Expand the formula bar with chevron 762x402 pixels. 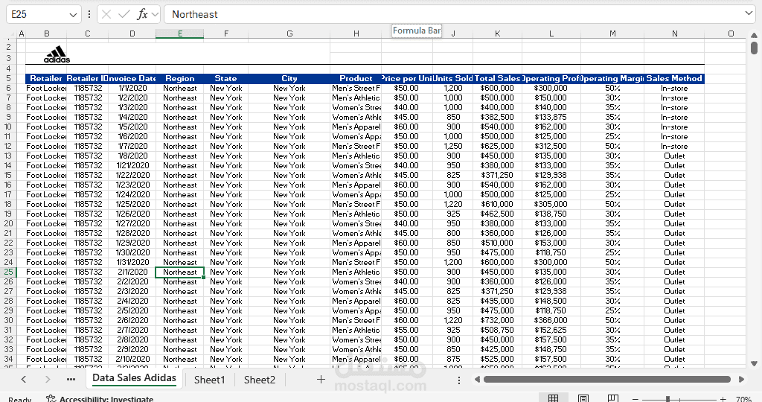pyautogui.click(x=749, y=13)
